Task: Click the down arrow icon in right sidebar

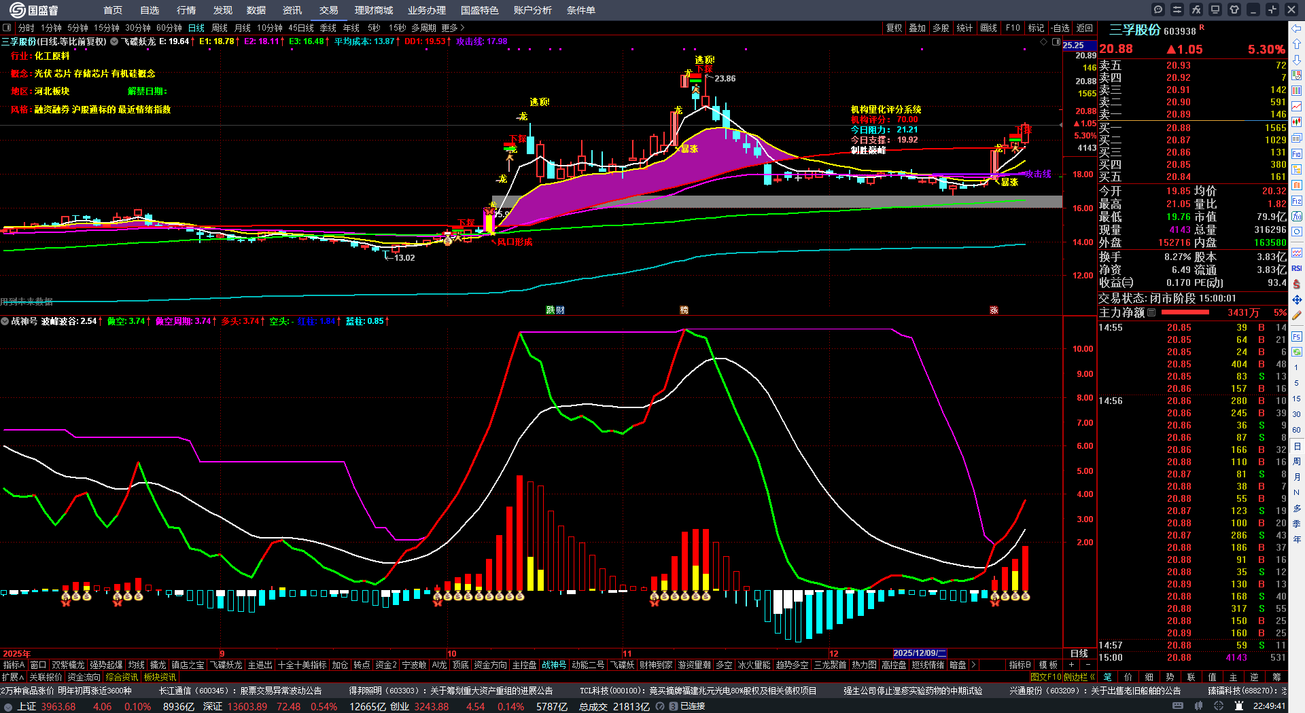Action: pos(1297,60)
